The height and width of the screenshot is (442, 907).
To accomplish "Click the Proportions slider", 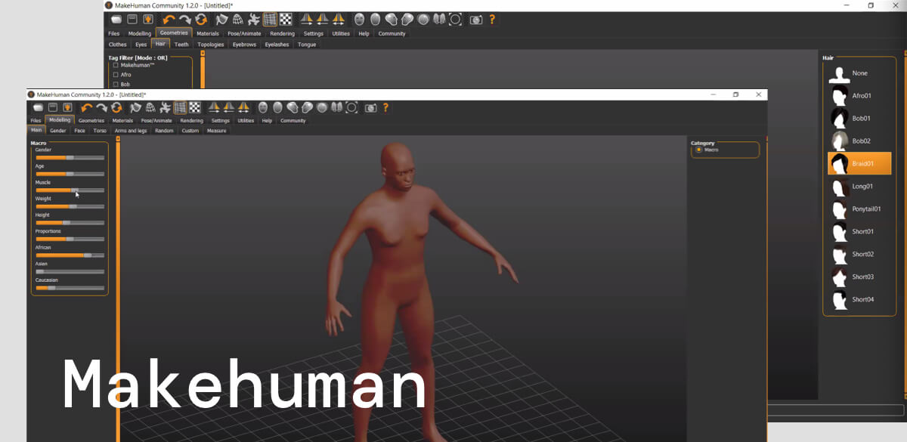I will tap(70, 239).
